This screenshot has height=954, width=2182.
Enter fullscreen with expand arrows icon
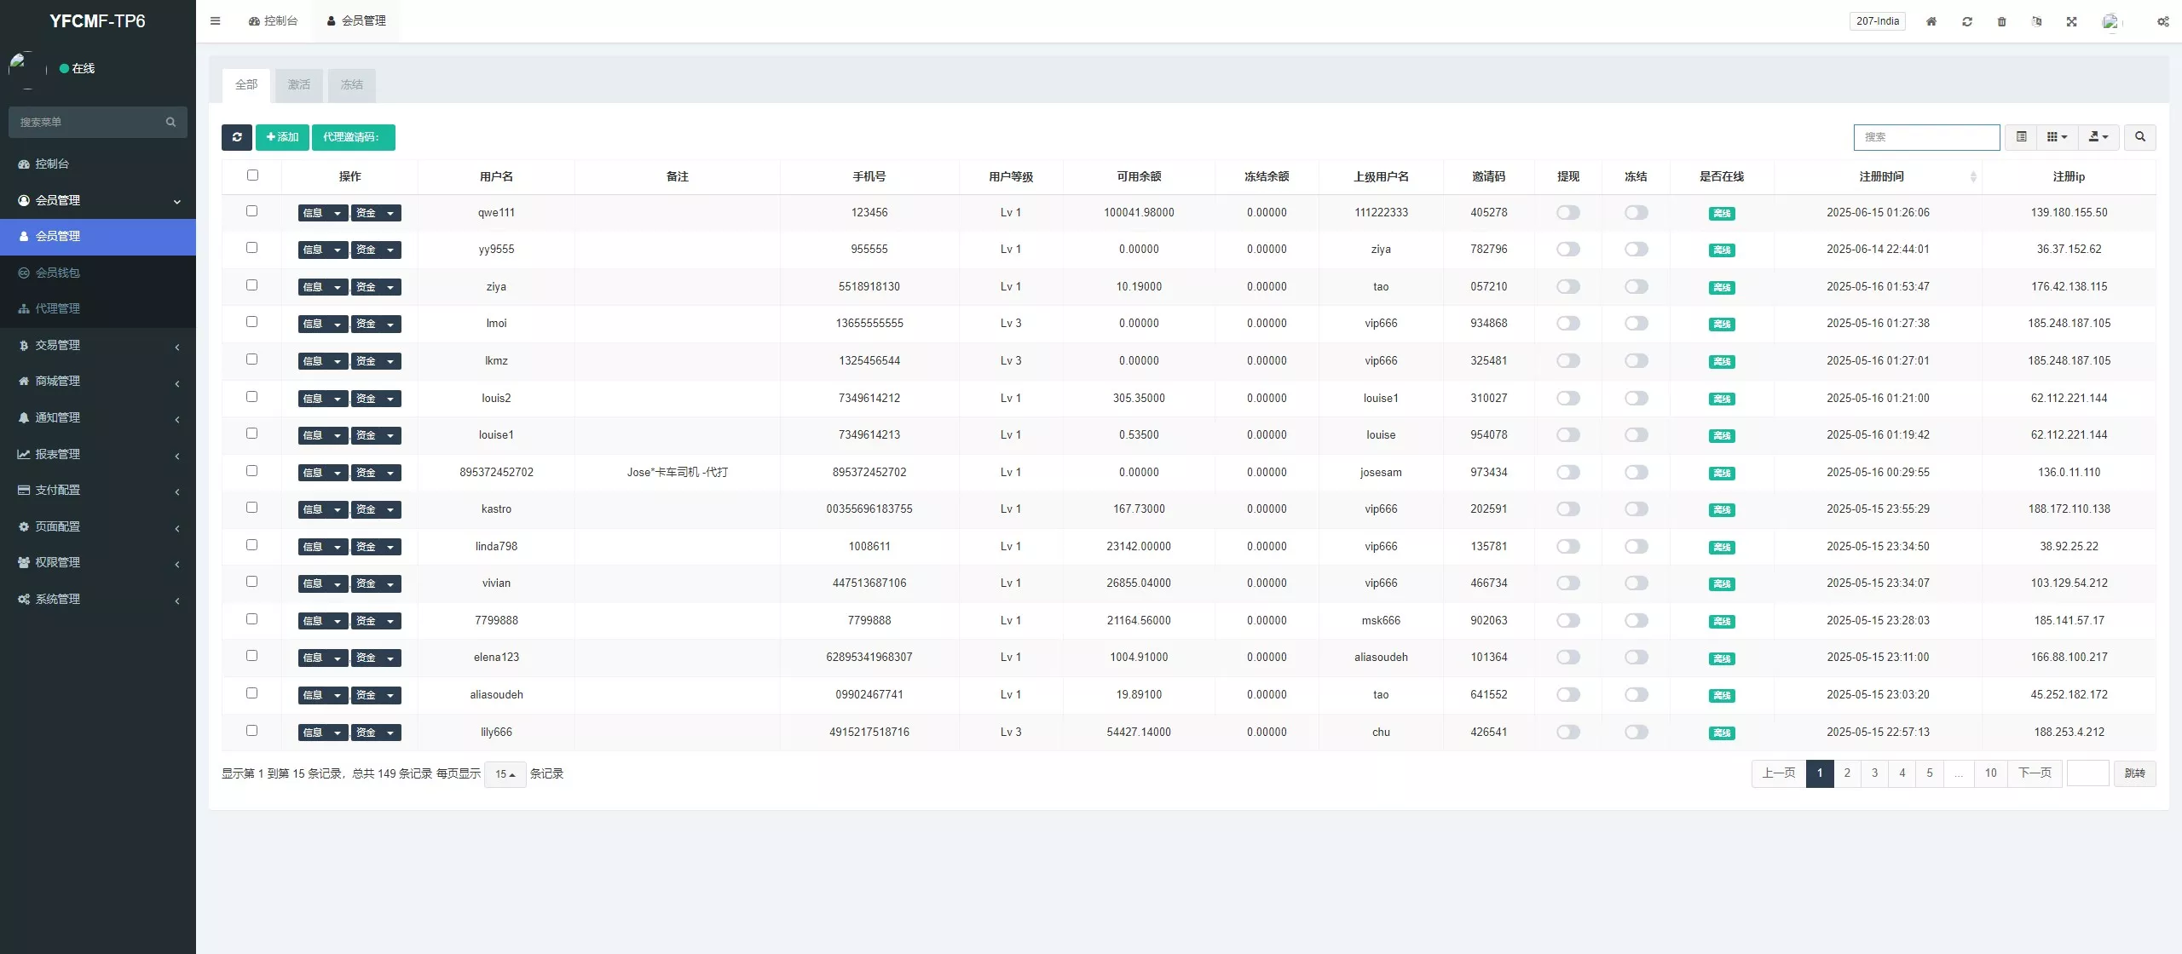(x=2071, y=21)
